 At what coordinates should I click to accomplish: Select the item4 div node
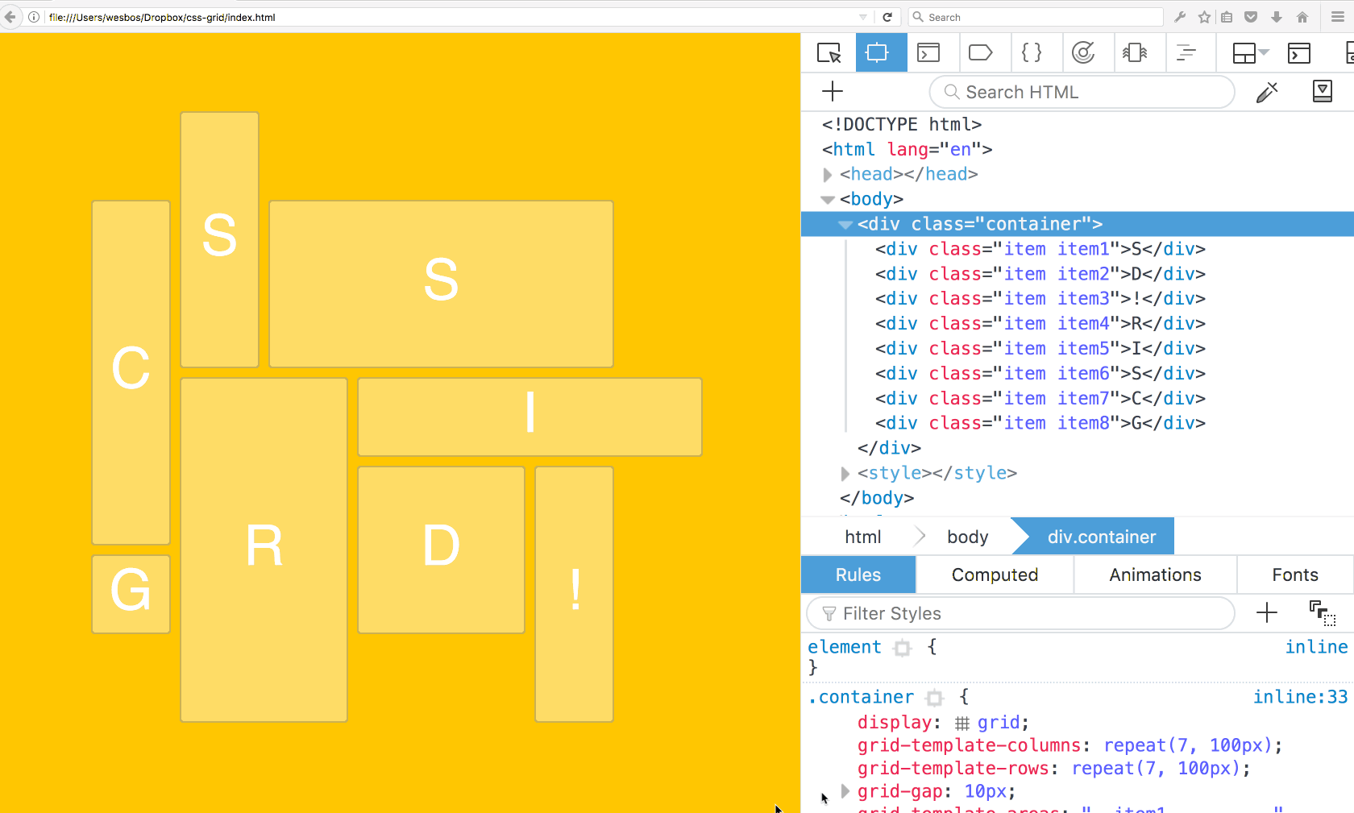coord(1040,324)
